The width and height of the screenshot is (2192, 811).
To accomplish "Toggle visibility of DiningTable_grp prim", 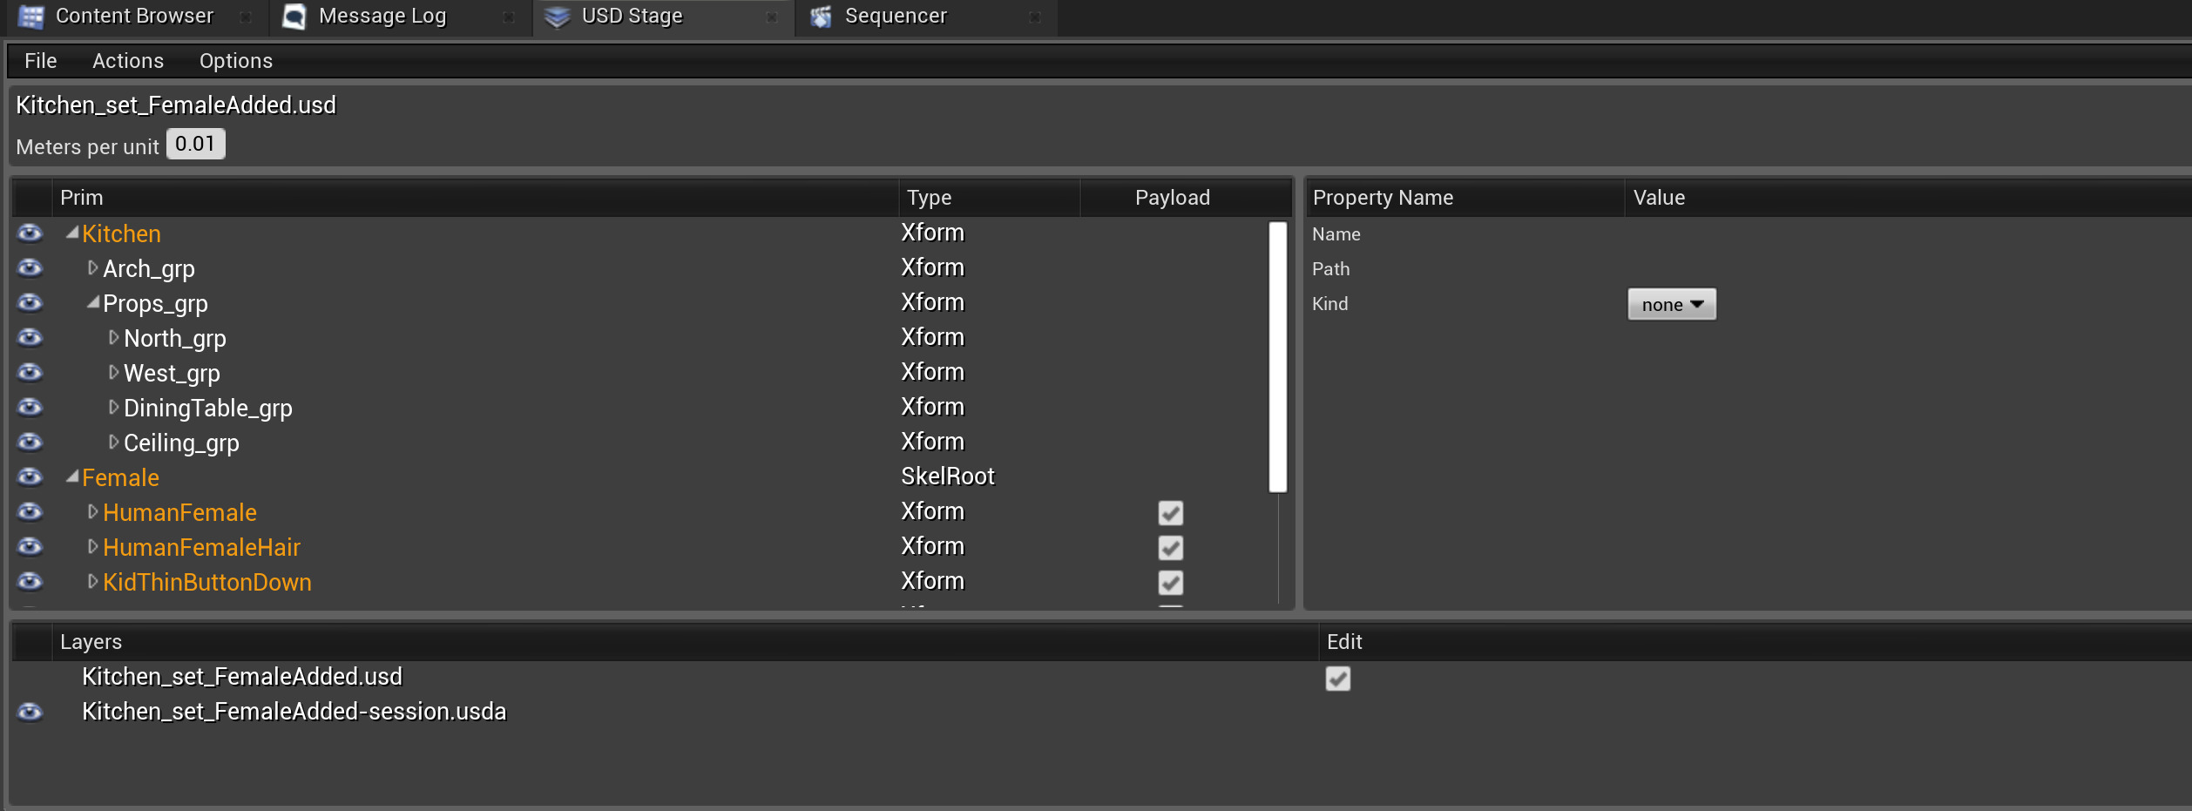I will [30, 408].
